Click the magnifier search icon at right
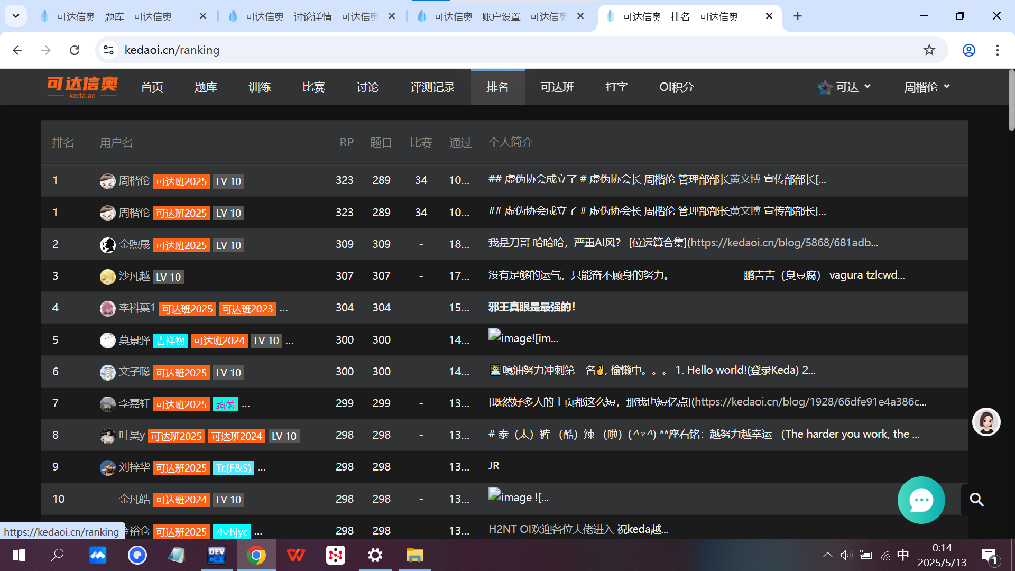Image resolution: width=1015 pixels, height=571 pixels. pos(976,500)
